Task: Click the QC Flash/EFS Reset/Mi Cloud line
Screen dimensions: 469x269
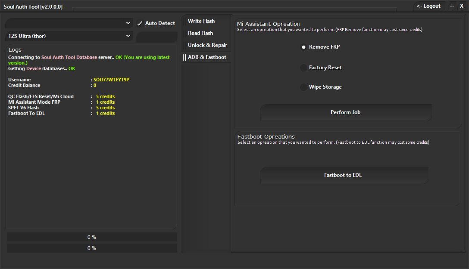Action: (61, 96)
